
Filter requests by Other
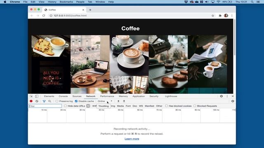[159, 106]
